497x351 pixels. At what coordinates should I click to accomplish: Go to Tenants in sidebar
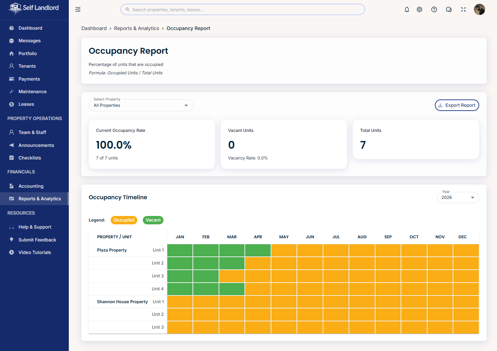[x=27, y=66]
